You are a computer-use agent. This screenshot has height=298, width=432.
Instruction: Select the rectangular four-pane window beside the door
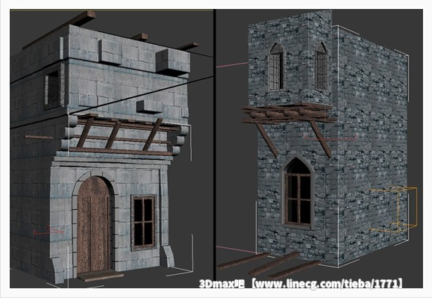[143, 222]
